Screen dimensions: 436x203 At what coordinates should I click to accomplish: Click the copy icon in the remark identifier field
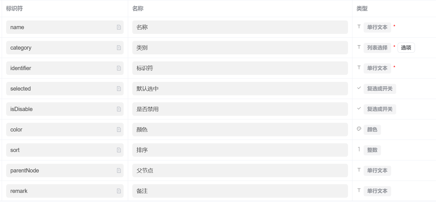pyautogui.click(x=119, y=191)
